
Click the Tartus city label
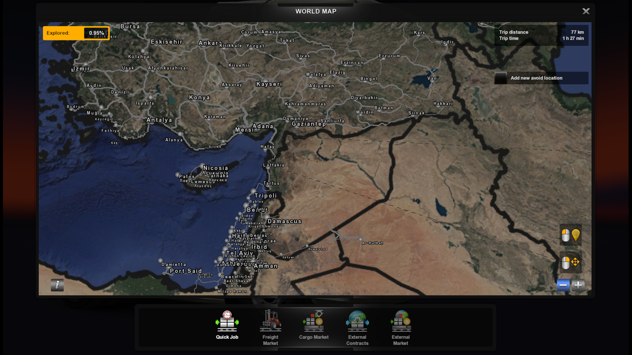[272, 183]
